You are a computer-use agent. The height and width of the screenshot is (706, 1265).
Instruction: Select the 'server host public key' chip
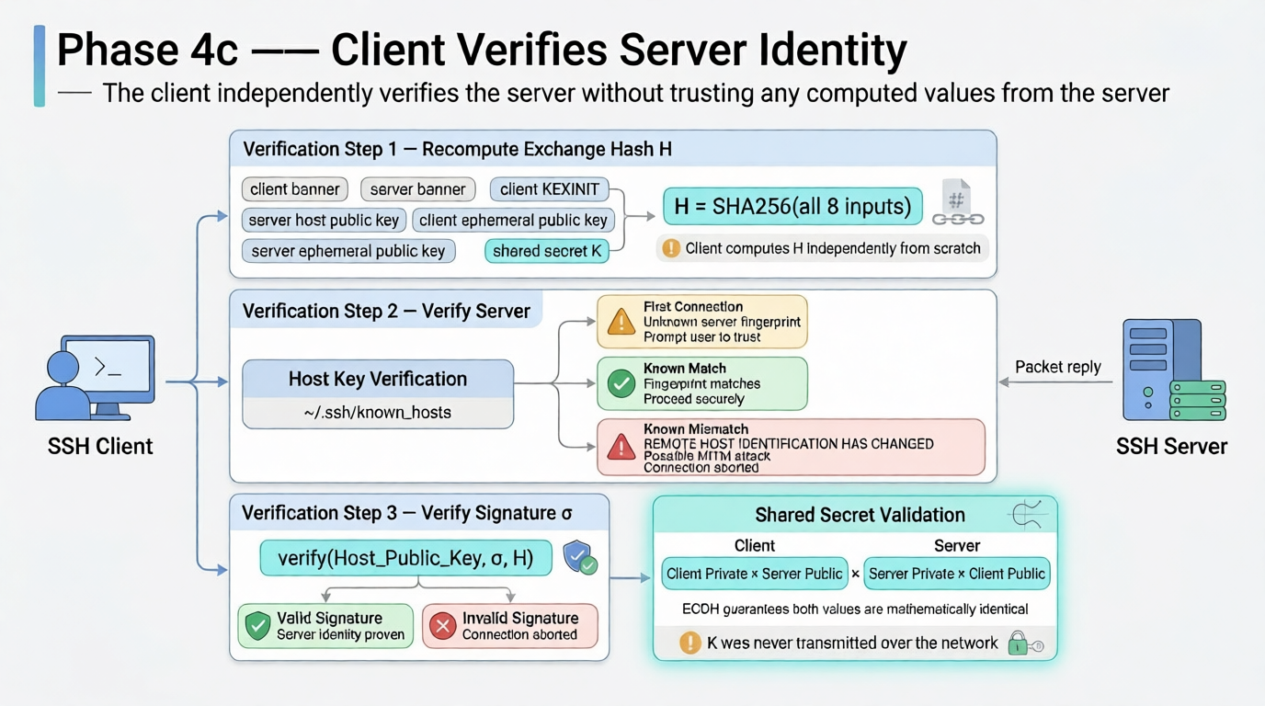[324, 220]
